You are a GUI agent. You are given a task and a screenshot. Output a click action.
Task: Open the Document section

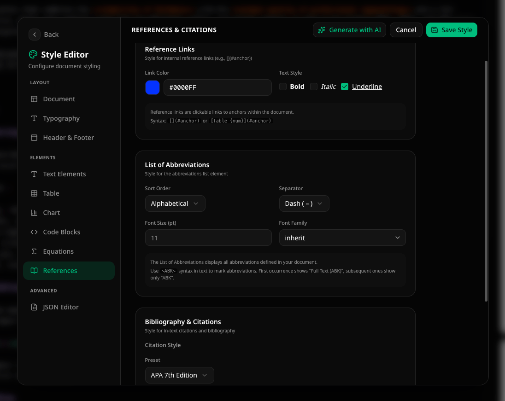coord(69,99)
